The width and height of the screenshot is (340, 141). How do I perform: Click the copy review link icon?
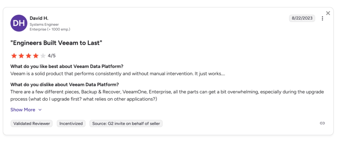click(x=322, y=123)
